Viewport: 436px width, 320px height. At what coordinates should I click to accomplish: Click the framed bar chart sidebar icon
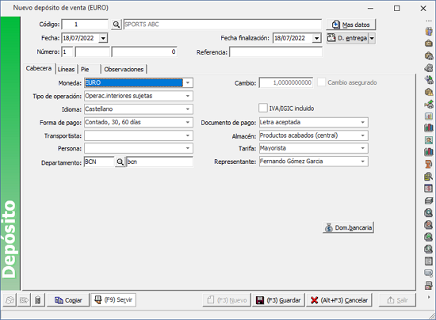[x=429, y=116]
